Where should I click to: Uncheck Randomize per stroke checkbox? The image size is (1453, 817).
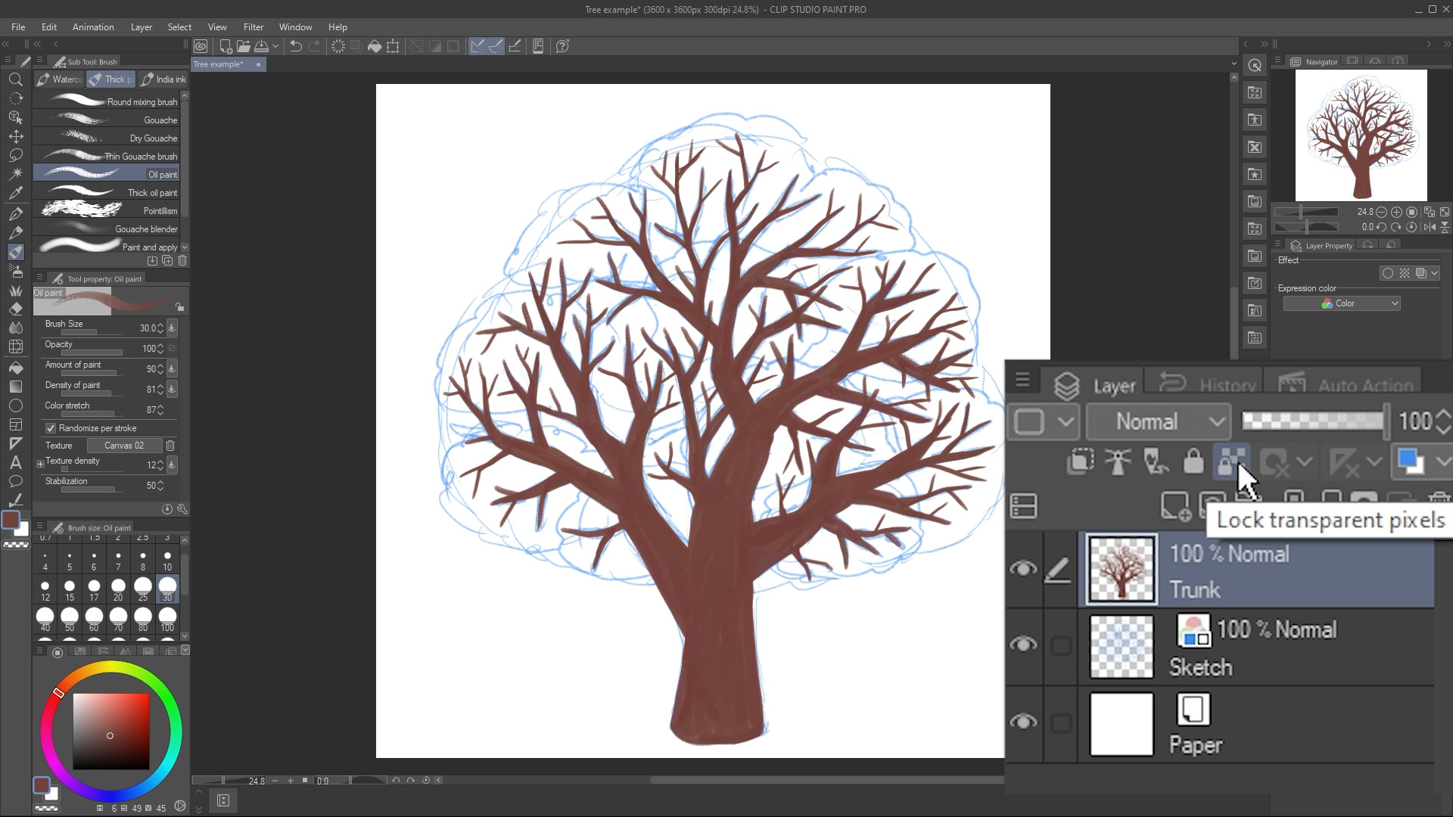51,428
